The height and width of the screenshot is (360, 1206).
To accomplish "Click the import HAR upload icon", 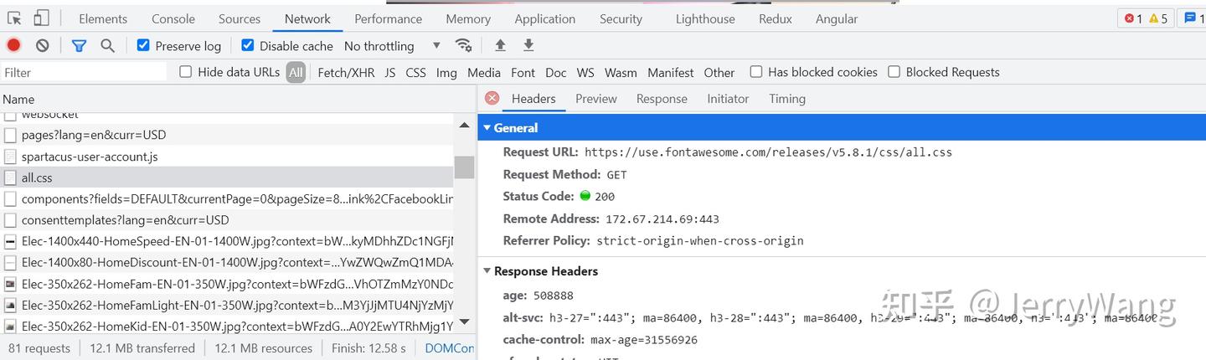I will [500, 45].
